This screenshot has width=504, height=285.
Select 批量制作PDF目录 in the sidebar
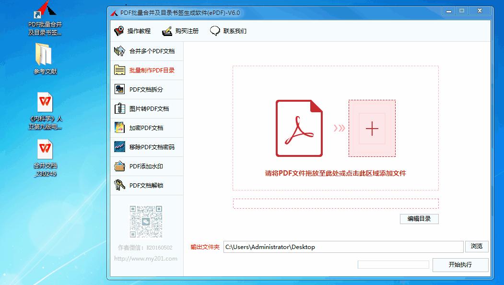146,70
